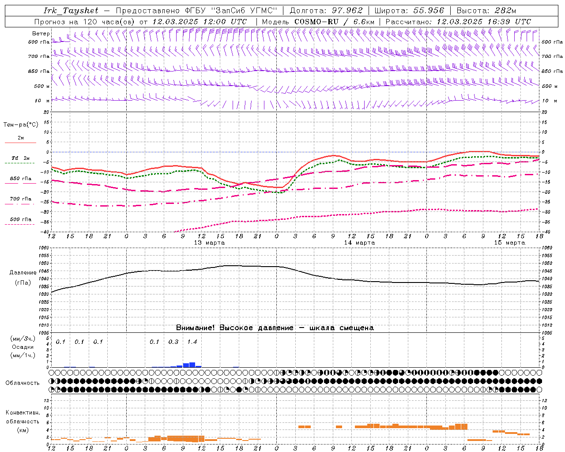Image resolution: width=565 pixels, height=452 pixels.
Task: Select the (мм/1ч.) precipitation unit label
Action: pos(23,355)
